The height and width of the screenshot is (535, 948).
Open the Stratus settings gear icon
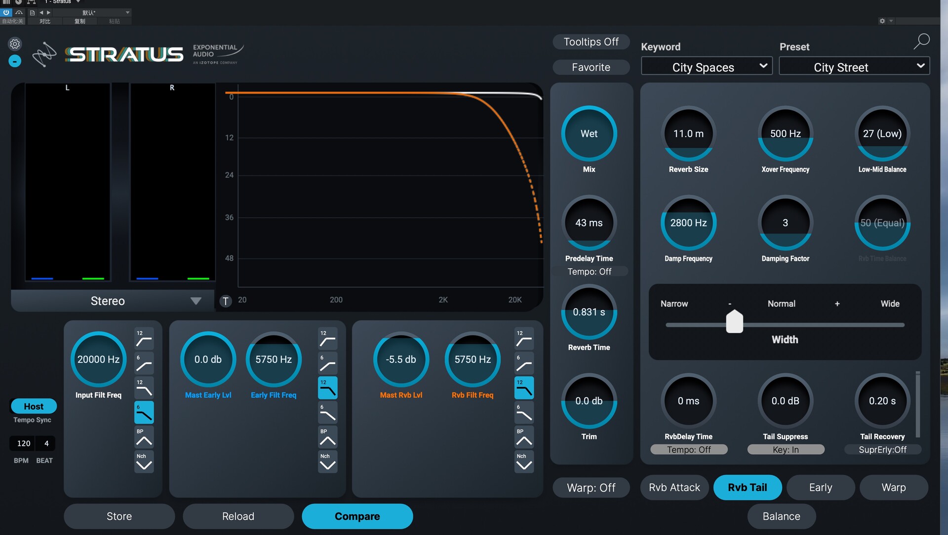tap(15, 44)
